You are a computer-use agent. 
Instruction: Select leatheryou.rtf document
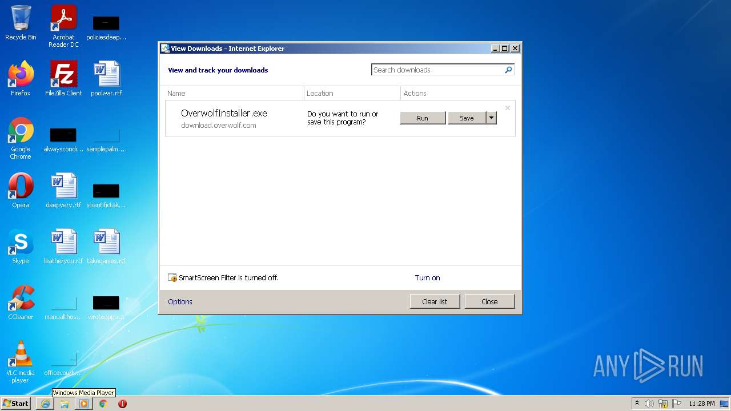point(63,247)
